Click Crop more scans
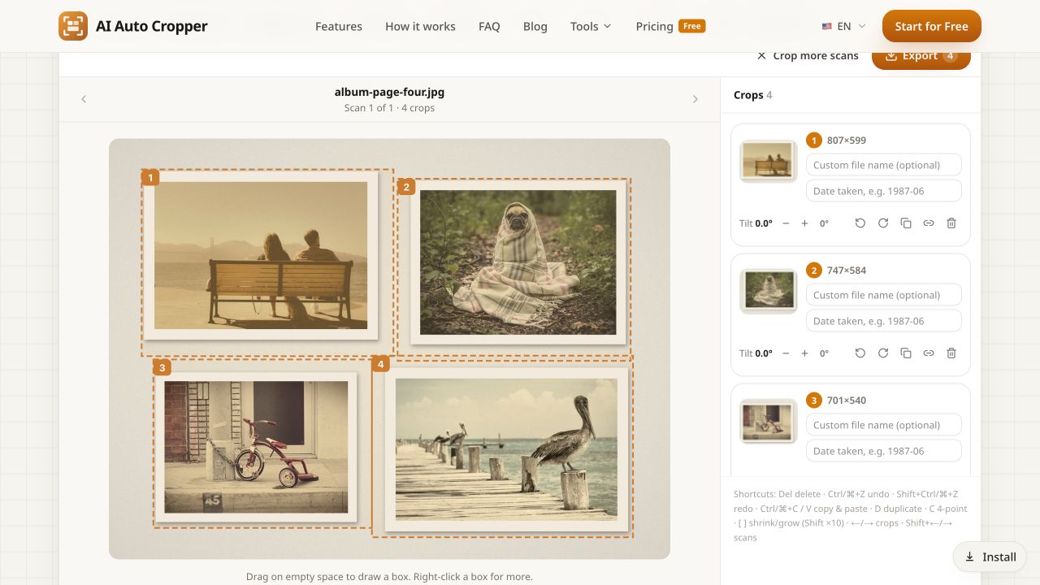The height and width of the screenshot is (585, 1040). 808,56
